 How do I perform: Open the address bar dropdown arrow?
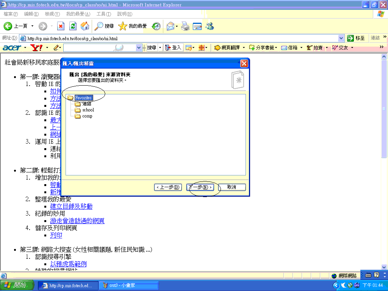click(341, 38)
